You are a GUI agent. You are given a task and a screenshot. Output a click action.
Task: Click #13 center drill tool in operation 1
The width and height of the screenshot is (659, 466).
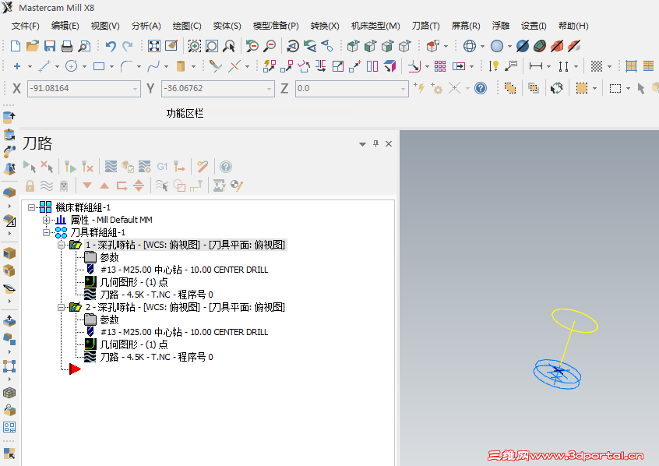tap(184, 270)
